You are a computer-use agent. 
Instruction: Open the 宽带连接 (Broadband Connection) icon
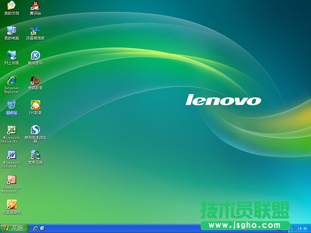point(35,155)
